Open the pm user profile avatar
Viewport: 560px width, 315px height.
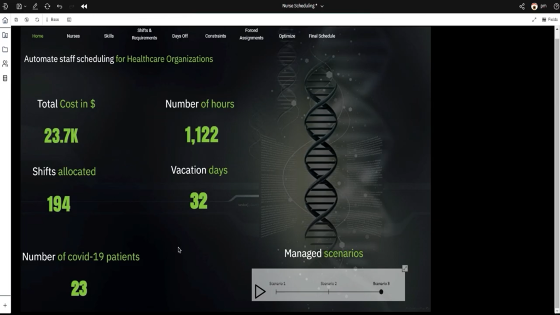pos(534,7)
